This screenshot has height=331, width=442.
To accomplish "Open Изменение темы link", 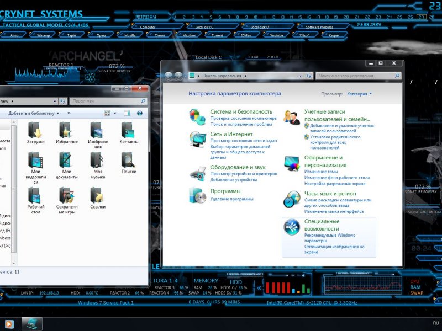I will pos(321,172).
